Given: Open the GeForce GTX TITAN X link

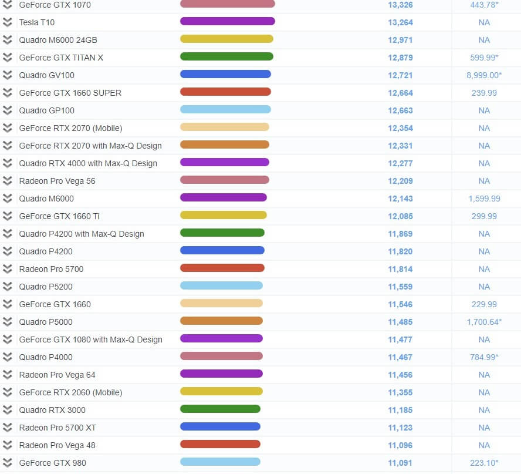Looking at the screenshot, I should 61,58.
